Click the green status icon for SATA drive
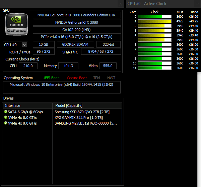Image resolution: width=201 pixels, height=187 pixels. click(5, 112)
